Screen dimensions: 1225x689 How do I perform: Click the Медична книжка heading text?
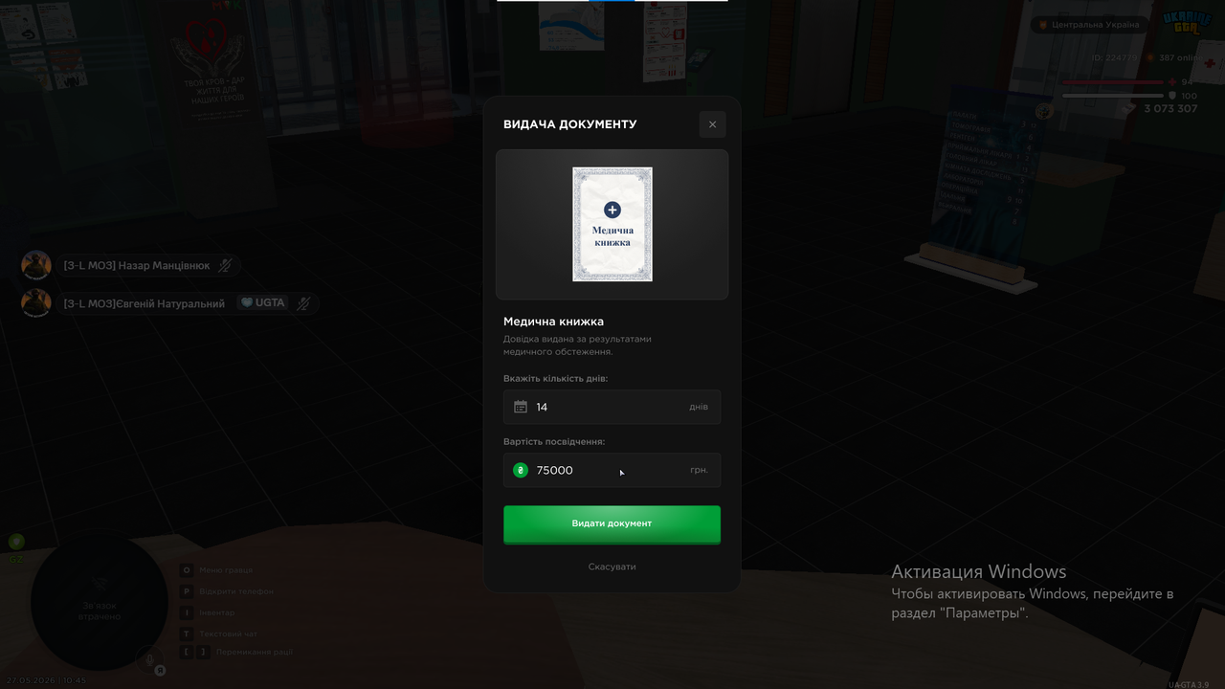(553, 322)
